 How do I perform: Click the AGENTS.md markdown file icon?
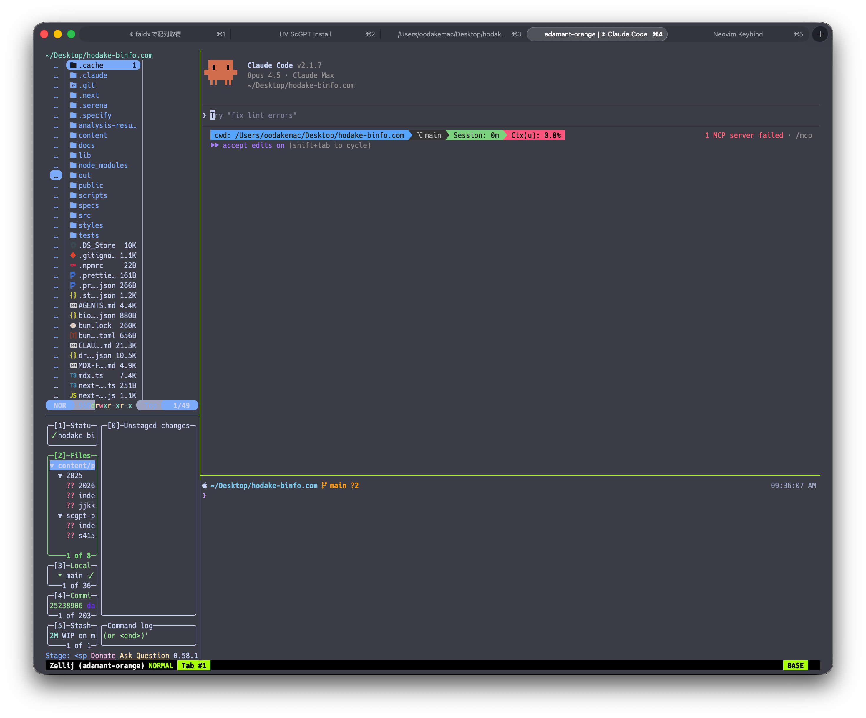(73, 305)
